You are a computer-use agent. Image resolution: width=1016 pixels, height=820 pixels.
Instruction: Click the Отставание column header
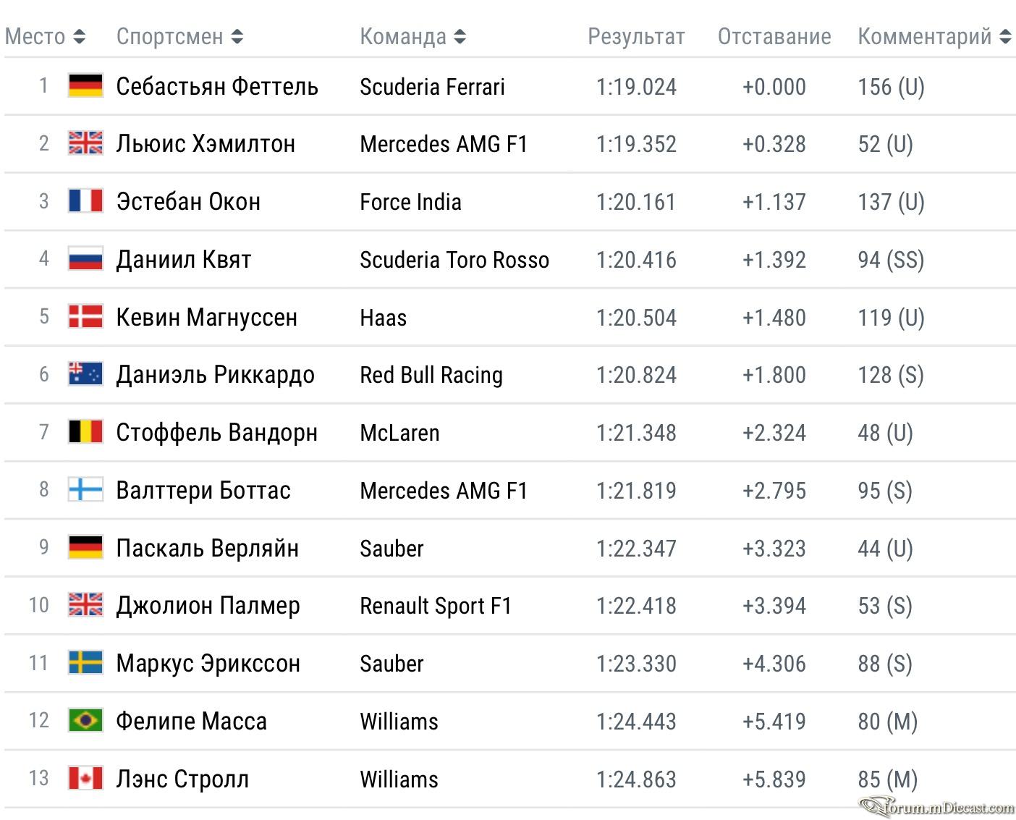tap(774, 36)
